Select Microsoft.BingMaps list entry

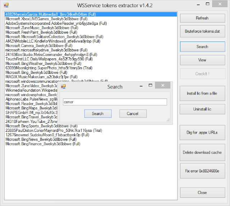coord(31,108)
